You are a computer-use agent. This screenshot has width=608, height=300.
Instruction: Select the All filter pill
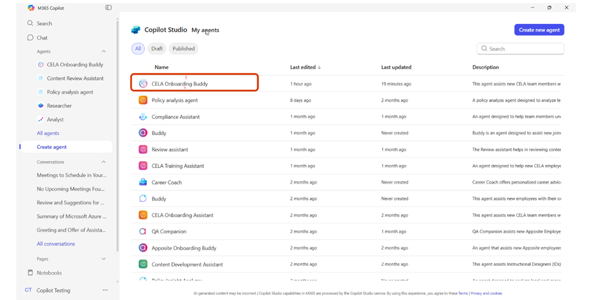(138, 48)
